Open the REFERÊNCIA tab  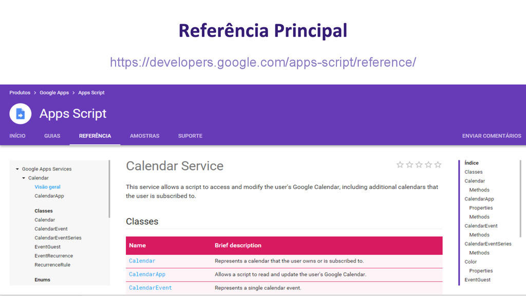(x=95, y=136)
